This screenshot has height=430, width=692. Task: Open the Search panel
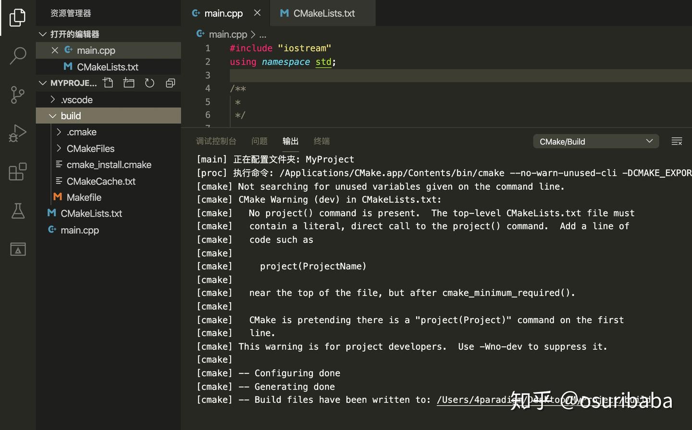(18, 56)
